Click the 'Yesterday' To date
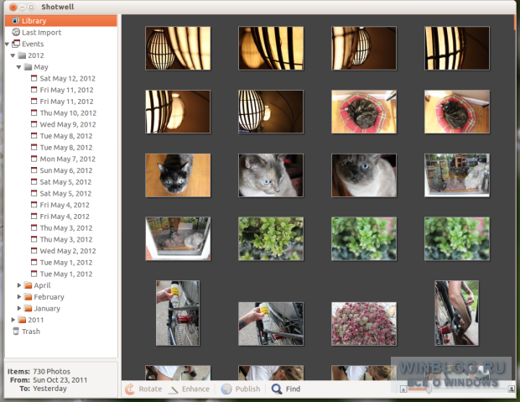Screen dimensions: 520x402 point(49,389)
